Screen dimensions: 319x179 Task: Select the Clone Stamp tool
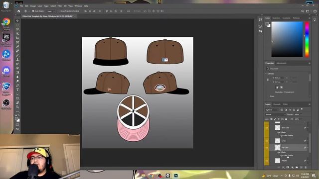click(17, 60)
